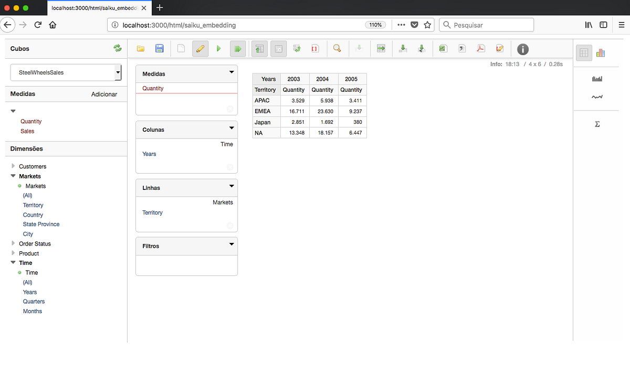The height and width of the screenshot is (384, 630).
Task: Open the Firefox overflow menu
Action: pyautogui.click(x=401, y=25)
